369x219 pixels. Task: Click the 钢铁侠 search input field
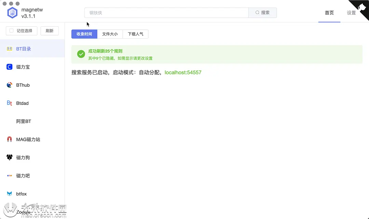pos(164,12)
